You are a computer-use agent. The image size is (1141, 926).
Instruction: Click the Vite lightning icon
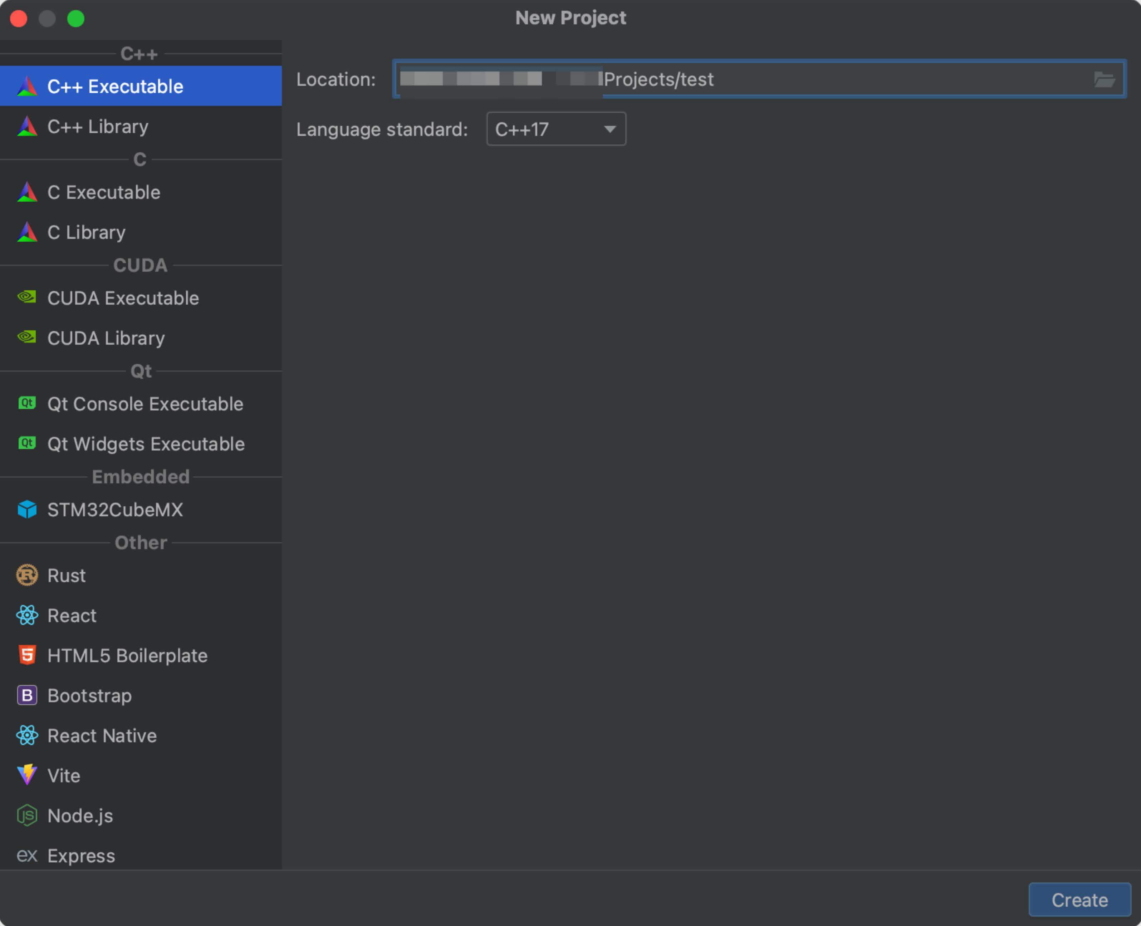[27, 775]
